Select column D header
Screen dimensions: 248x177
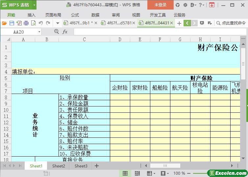[120, 40]
